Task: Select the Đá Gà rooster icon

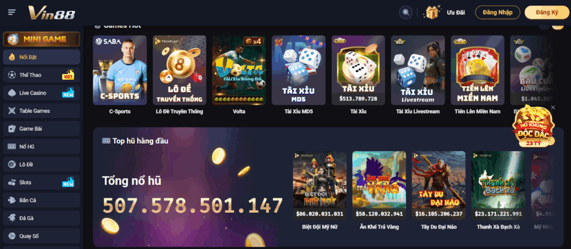Action: [12, 218]
